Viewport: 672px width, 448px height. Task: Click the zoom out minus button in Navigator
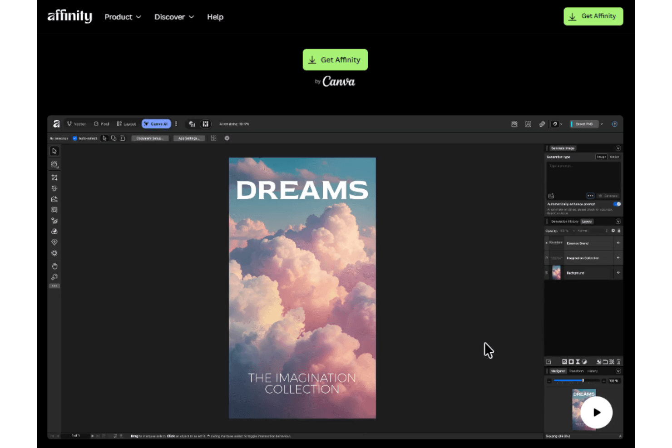[x=549, y=381]
